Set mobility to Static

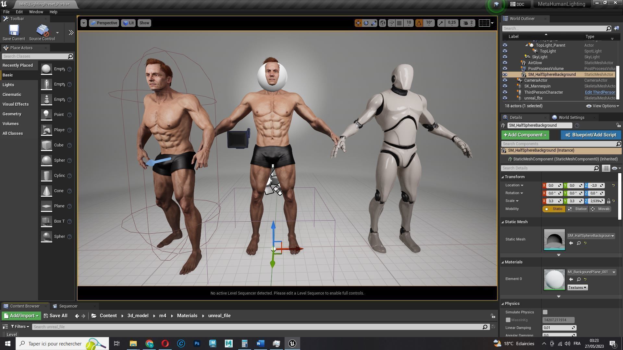[554, 209]
